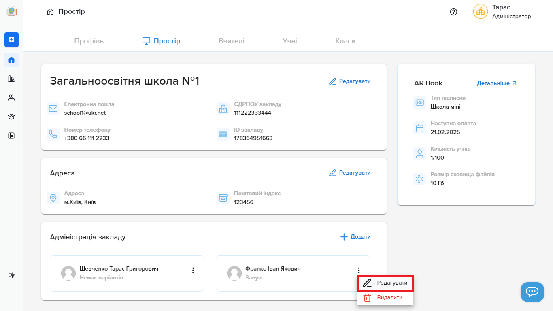Open the buildings icon in sidebar
Viewport: 553px width, 311px height.
(11, 79)
